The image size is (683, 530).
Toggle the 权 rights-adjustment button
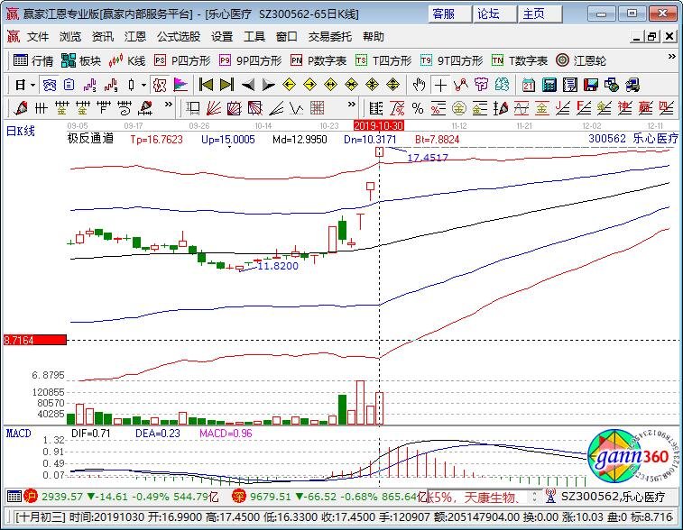point(160,85)
